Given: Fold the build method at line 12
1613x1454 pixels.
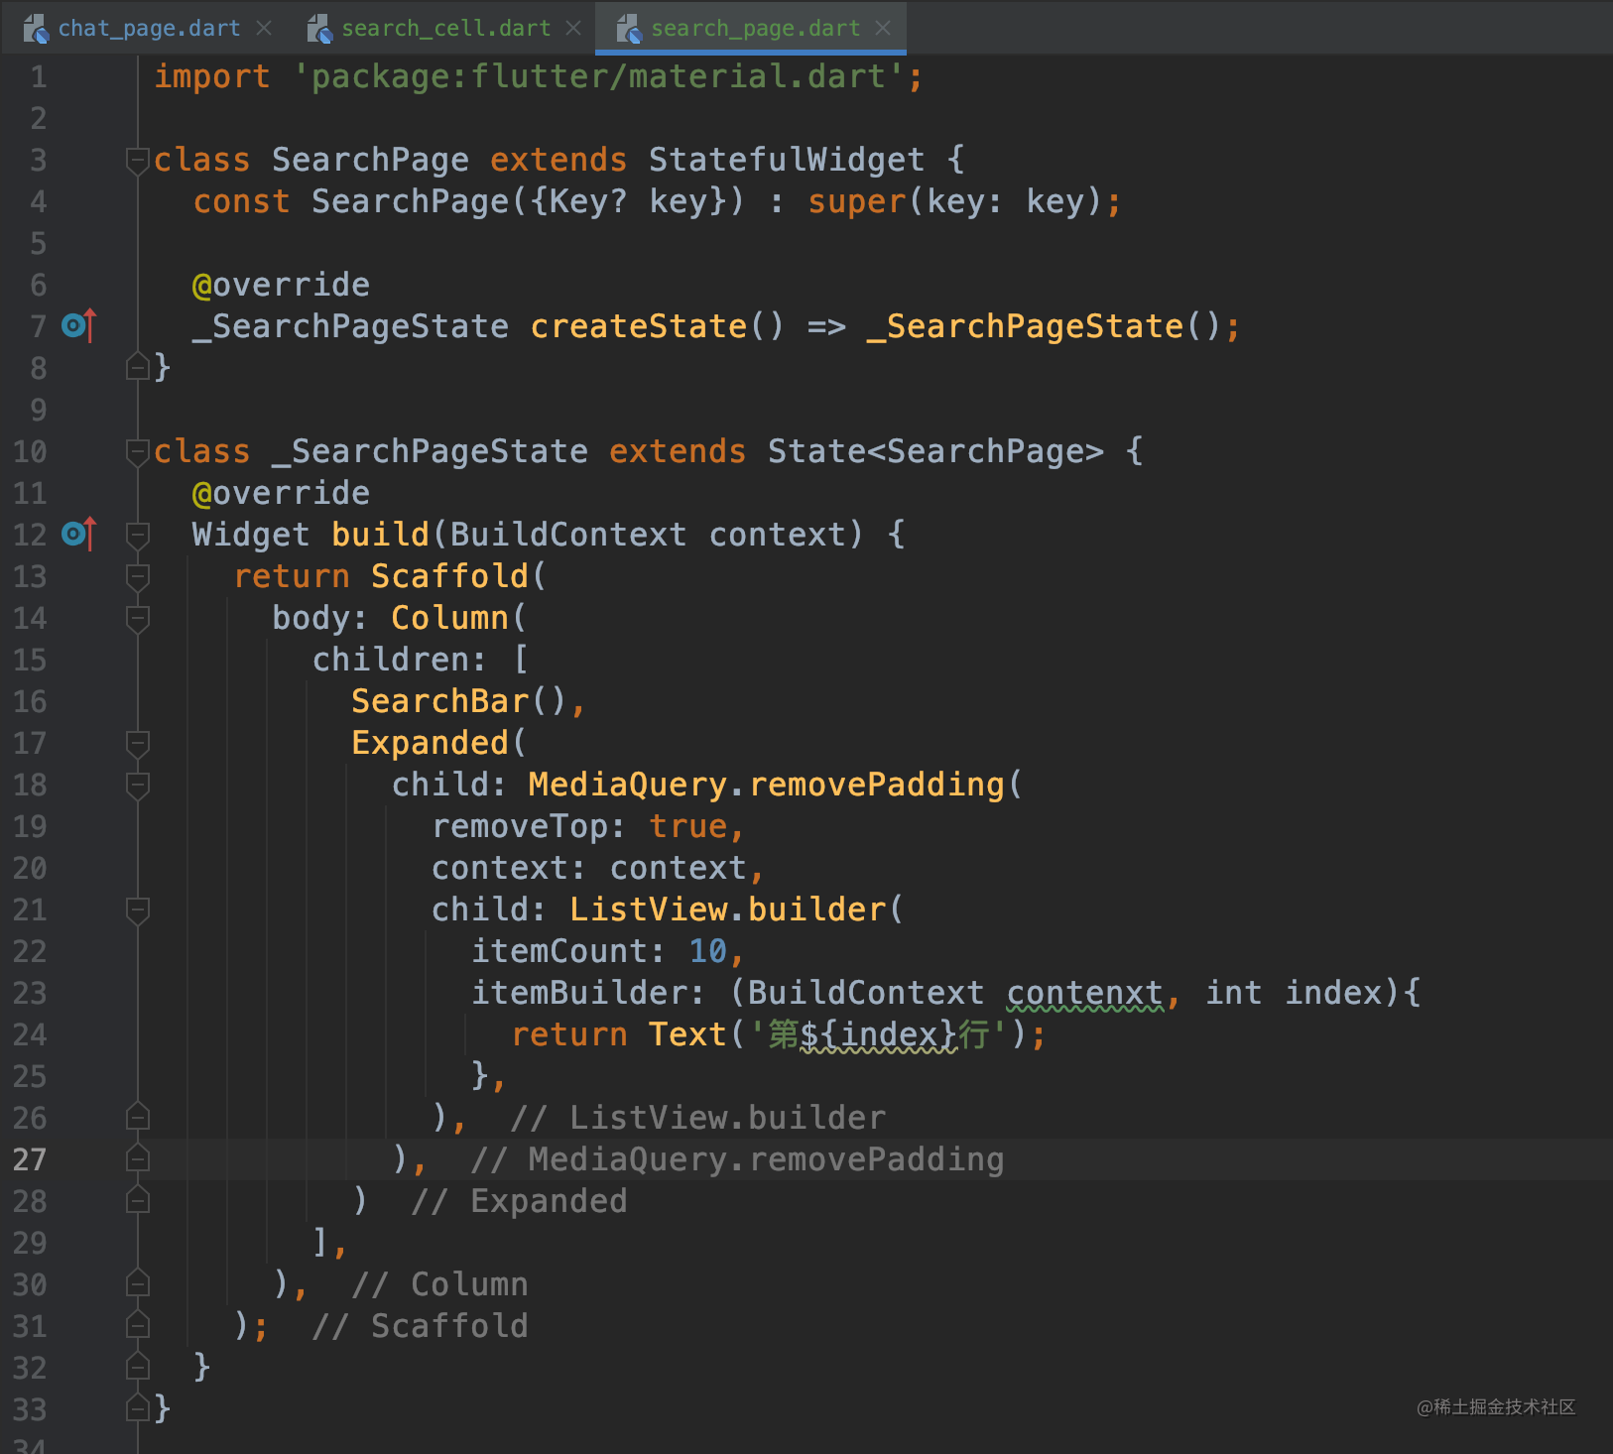Looking at the screenshot, I should pyautogui.click(x=137, y=535).
